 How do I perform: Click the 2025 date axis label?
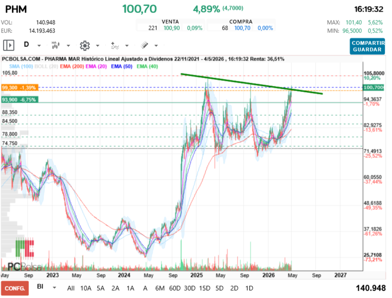(196, 275)
